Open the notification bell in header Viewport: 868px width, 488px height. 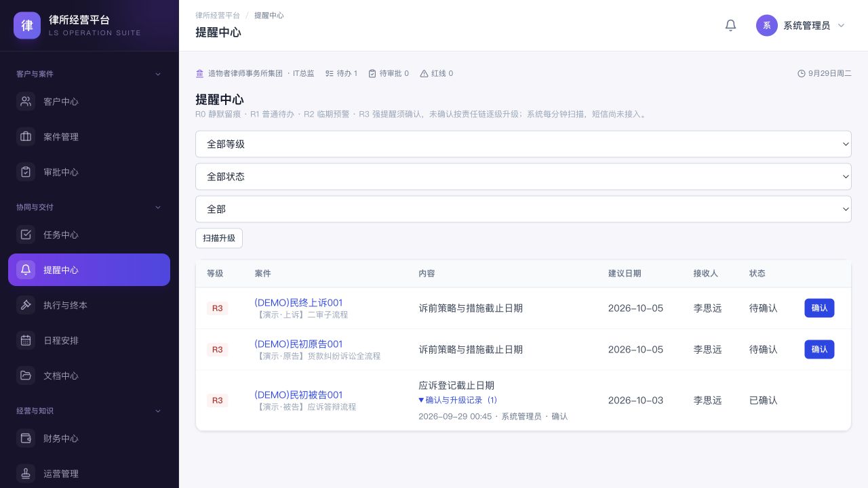(x=730, y=26)
